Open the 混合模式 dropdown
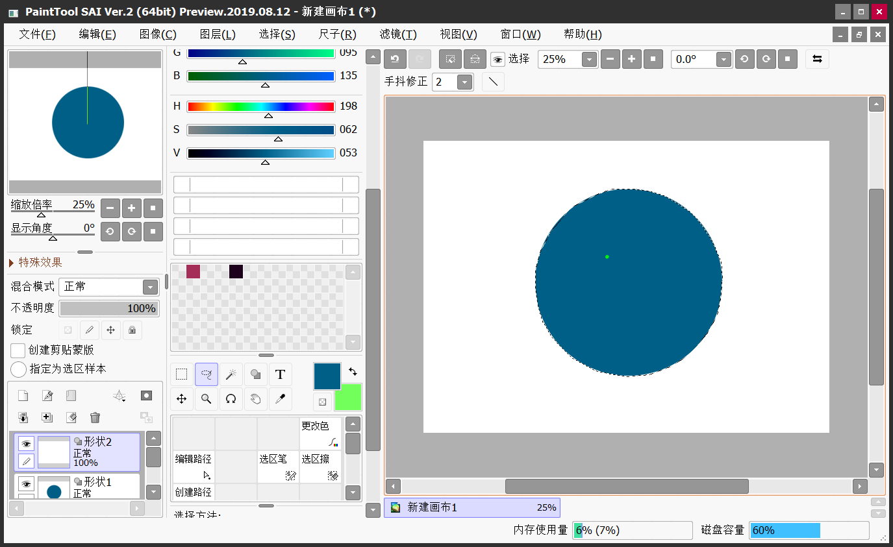The height and width of the screenshot is (547, 893). tap(150, 287)
